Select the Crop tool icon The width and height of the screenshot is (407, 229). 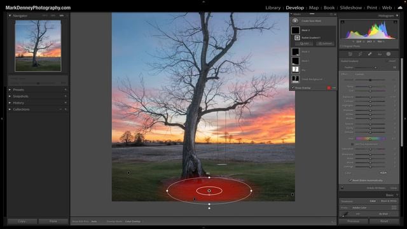coord(360,54)
